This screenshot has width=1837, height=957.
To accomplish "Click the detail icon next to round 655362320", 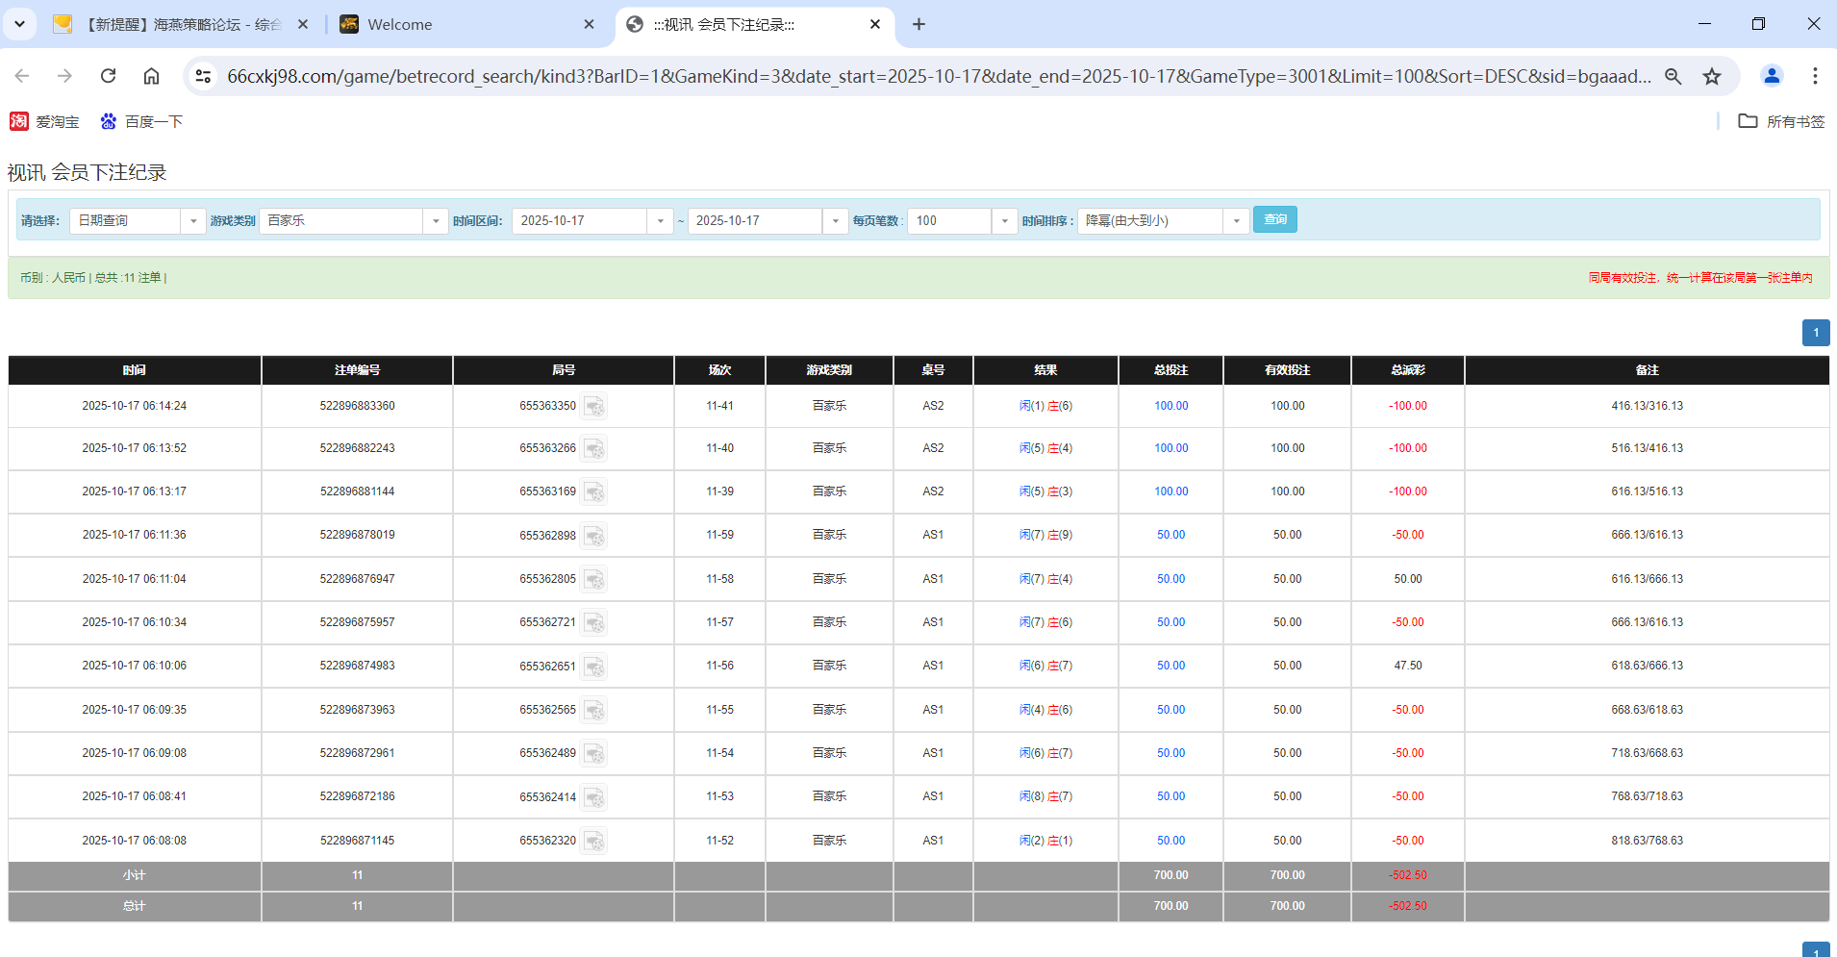I will pos(594,842).
